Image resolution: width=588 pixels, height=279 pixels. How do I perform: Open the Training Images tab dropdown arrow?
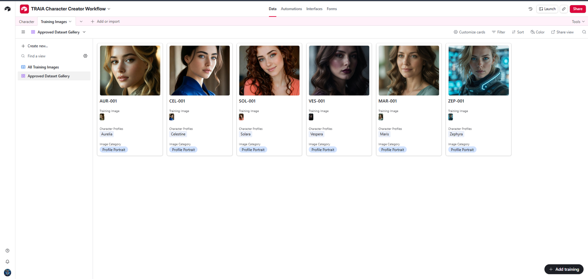[x=70, y=22]
